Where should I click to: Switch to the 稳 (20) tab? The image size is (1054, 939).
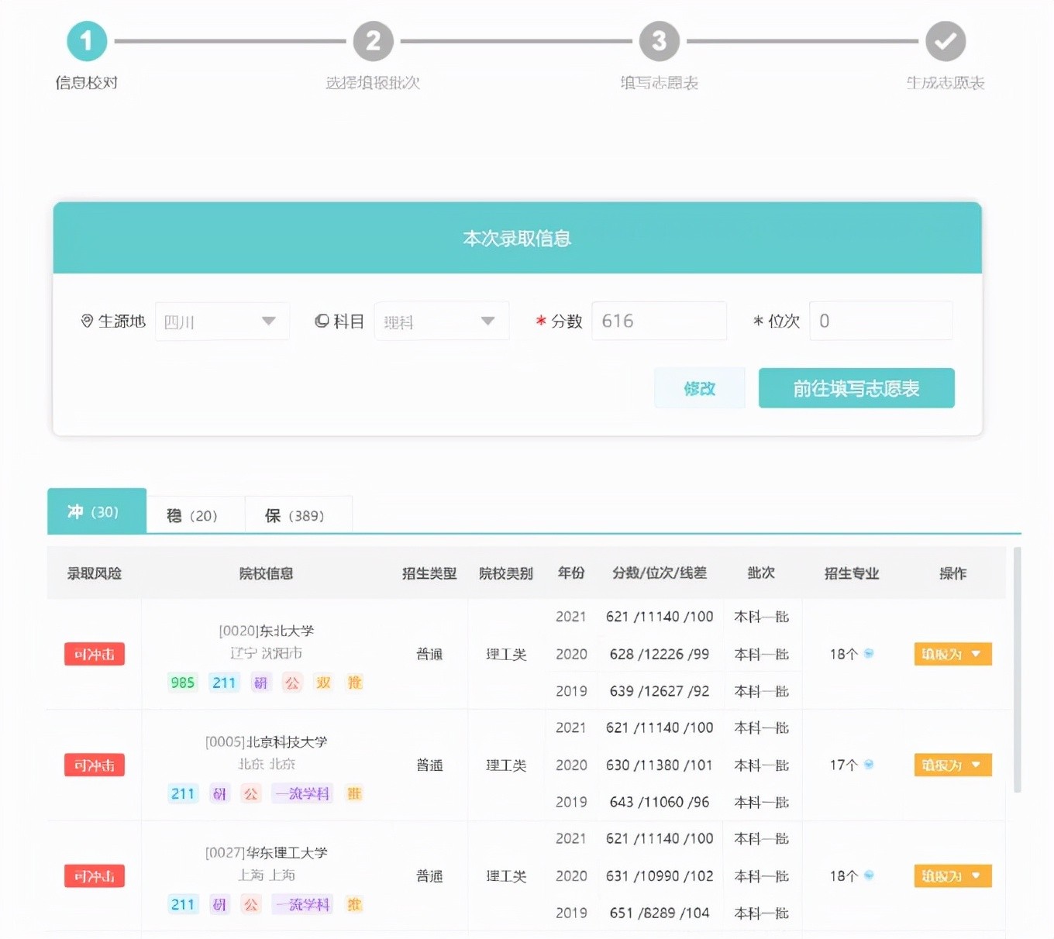pyautogui.click(x=194, y=515)
